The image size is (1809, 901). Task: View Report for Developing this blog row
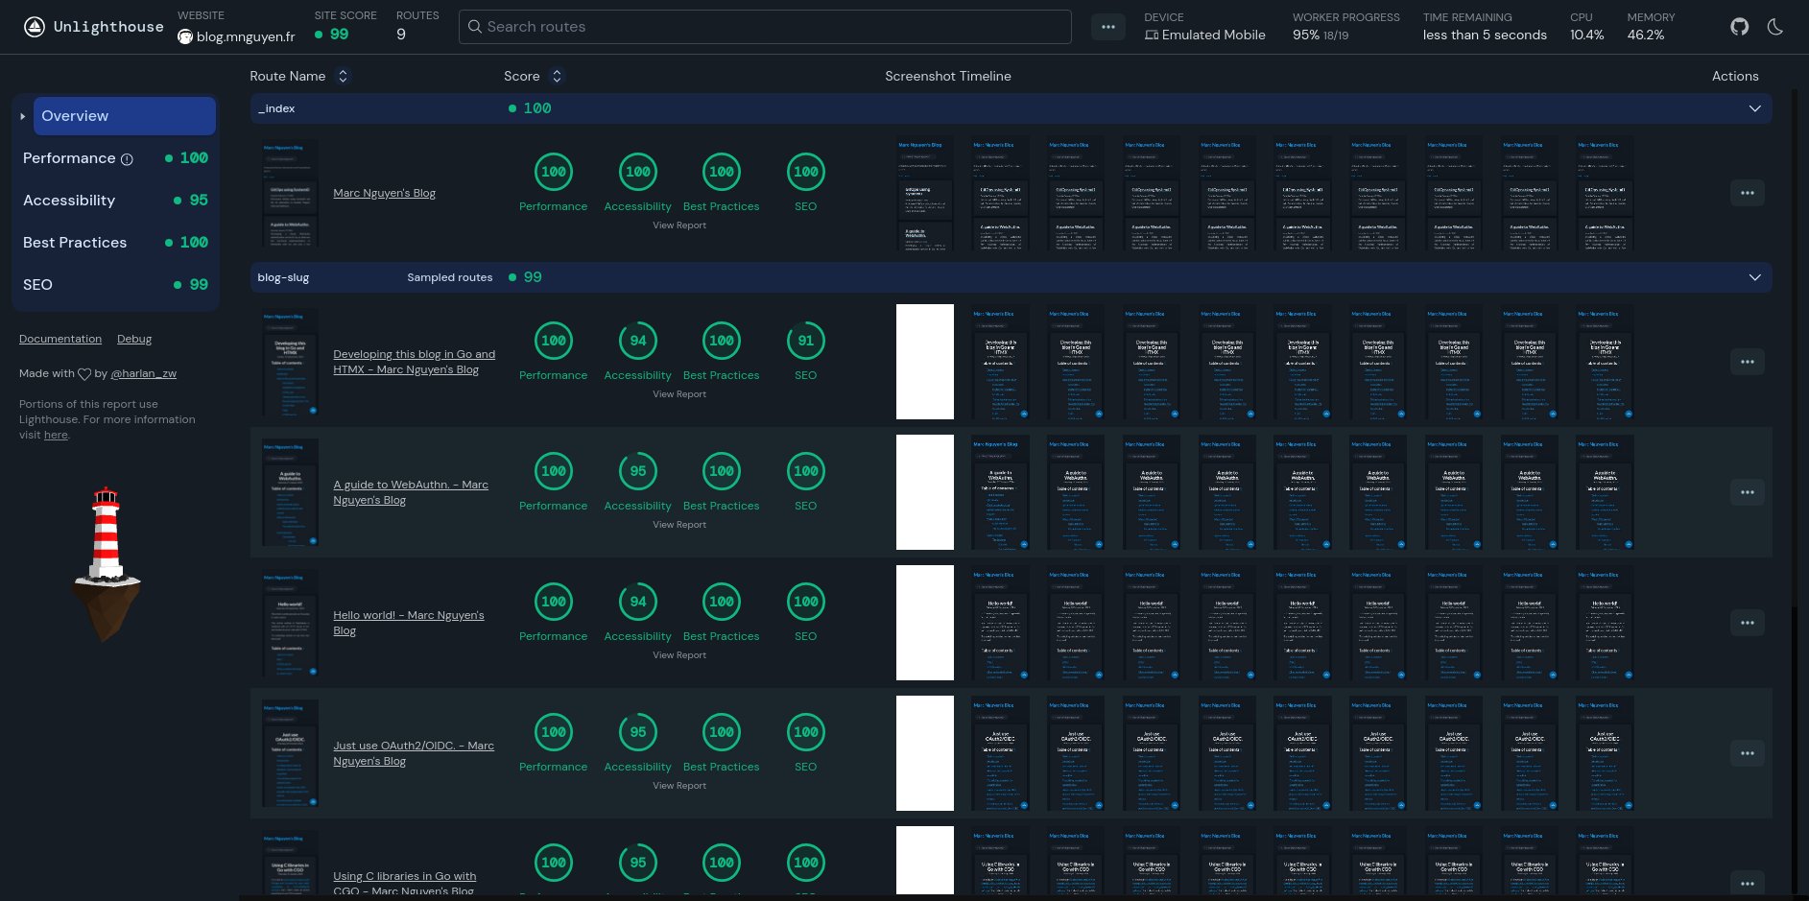click(679, 394)
